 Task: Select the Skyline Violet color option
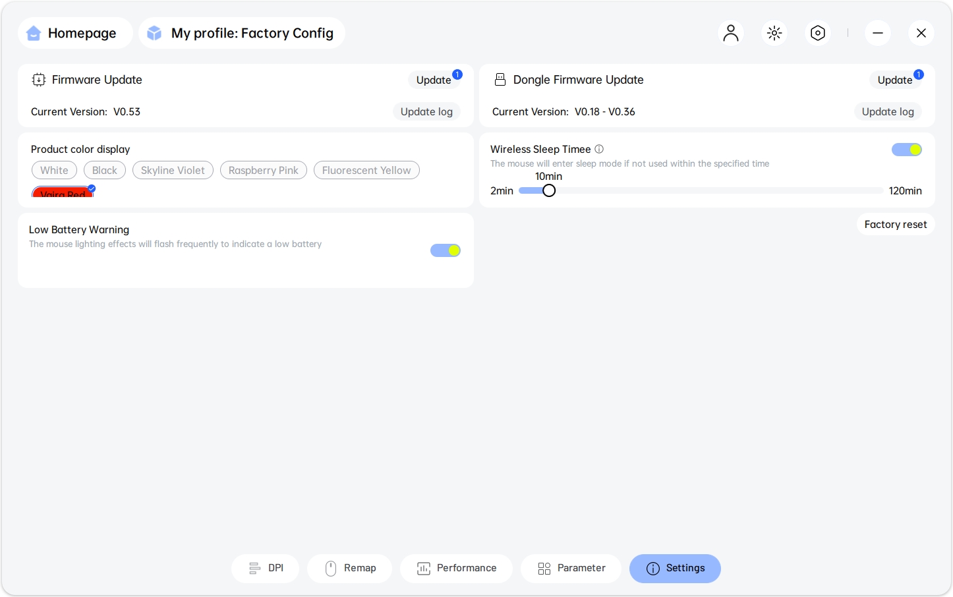(173, 170)
